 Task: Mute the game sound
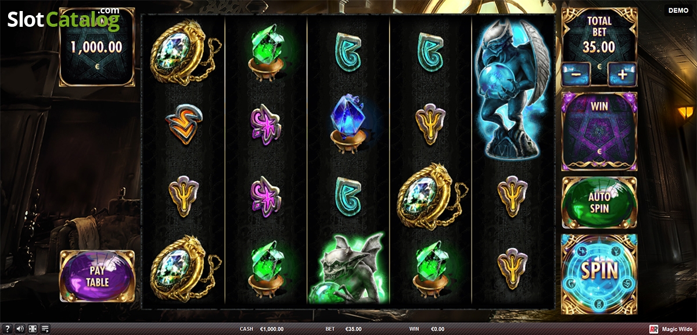pyautogui.click(x=20, y=329)
